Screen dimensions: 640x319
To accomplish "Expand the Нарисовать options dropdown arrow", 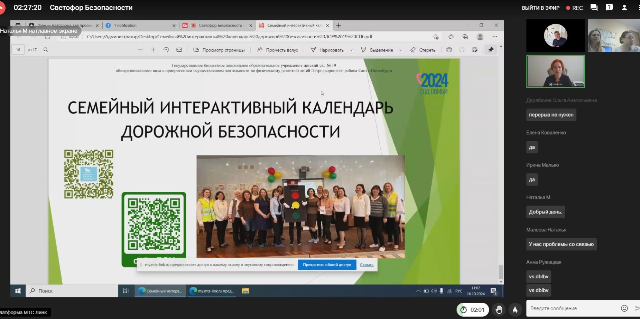I will tap(352, 50).
